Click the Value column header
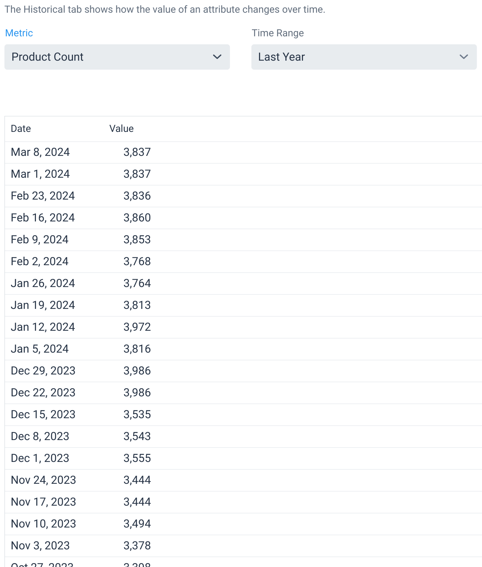482x567 pixels. point(122,129)
